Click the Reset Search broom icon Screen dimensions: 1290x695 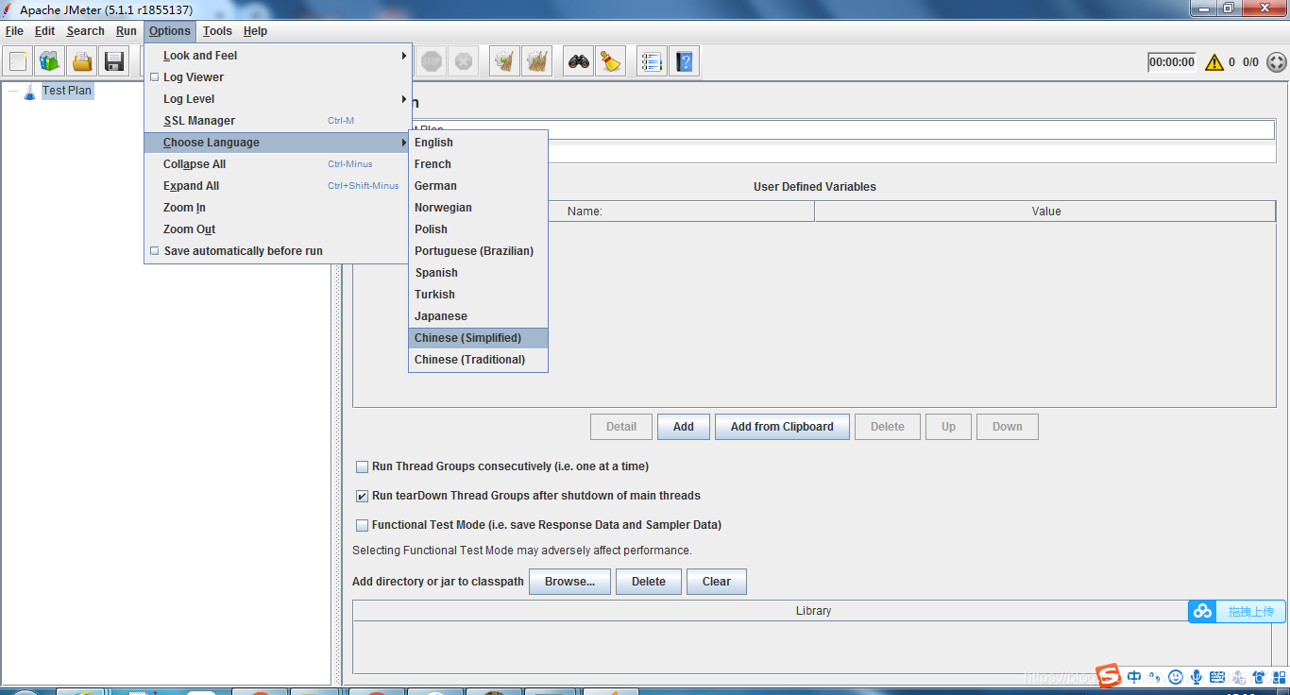point(611,62)
